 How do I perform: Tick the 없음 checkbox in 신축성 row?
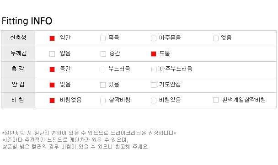tap(216, 38)
